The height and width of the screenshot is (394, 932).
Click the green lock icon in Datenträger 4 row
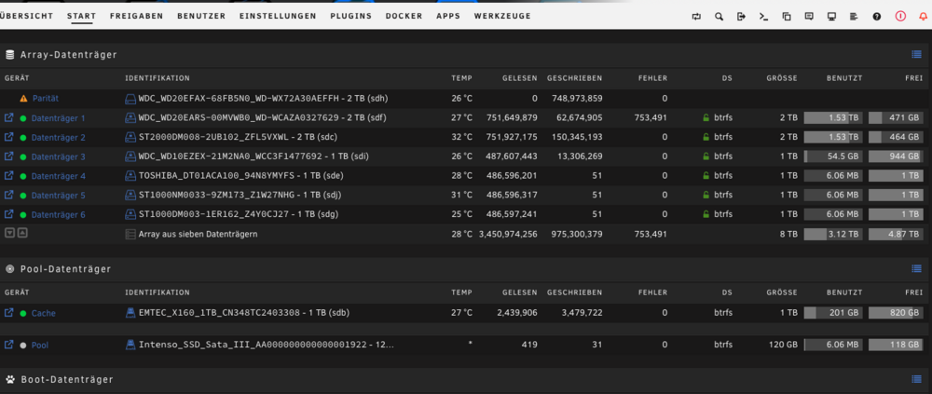(706, 175)
